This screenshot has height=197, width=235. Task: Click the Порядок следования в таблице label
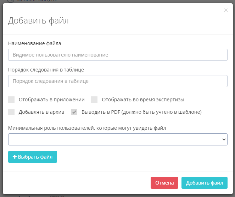46,70
